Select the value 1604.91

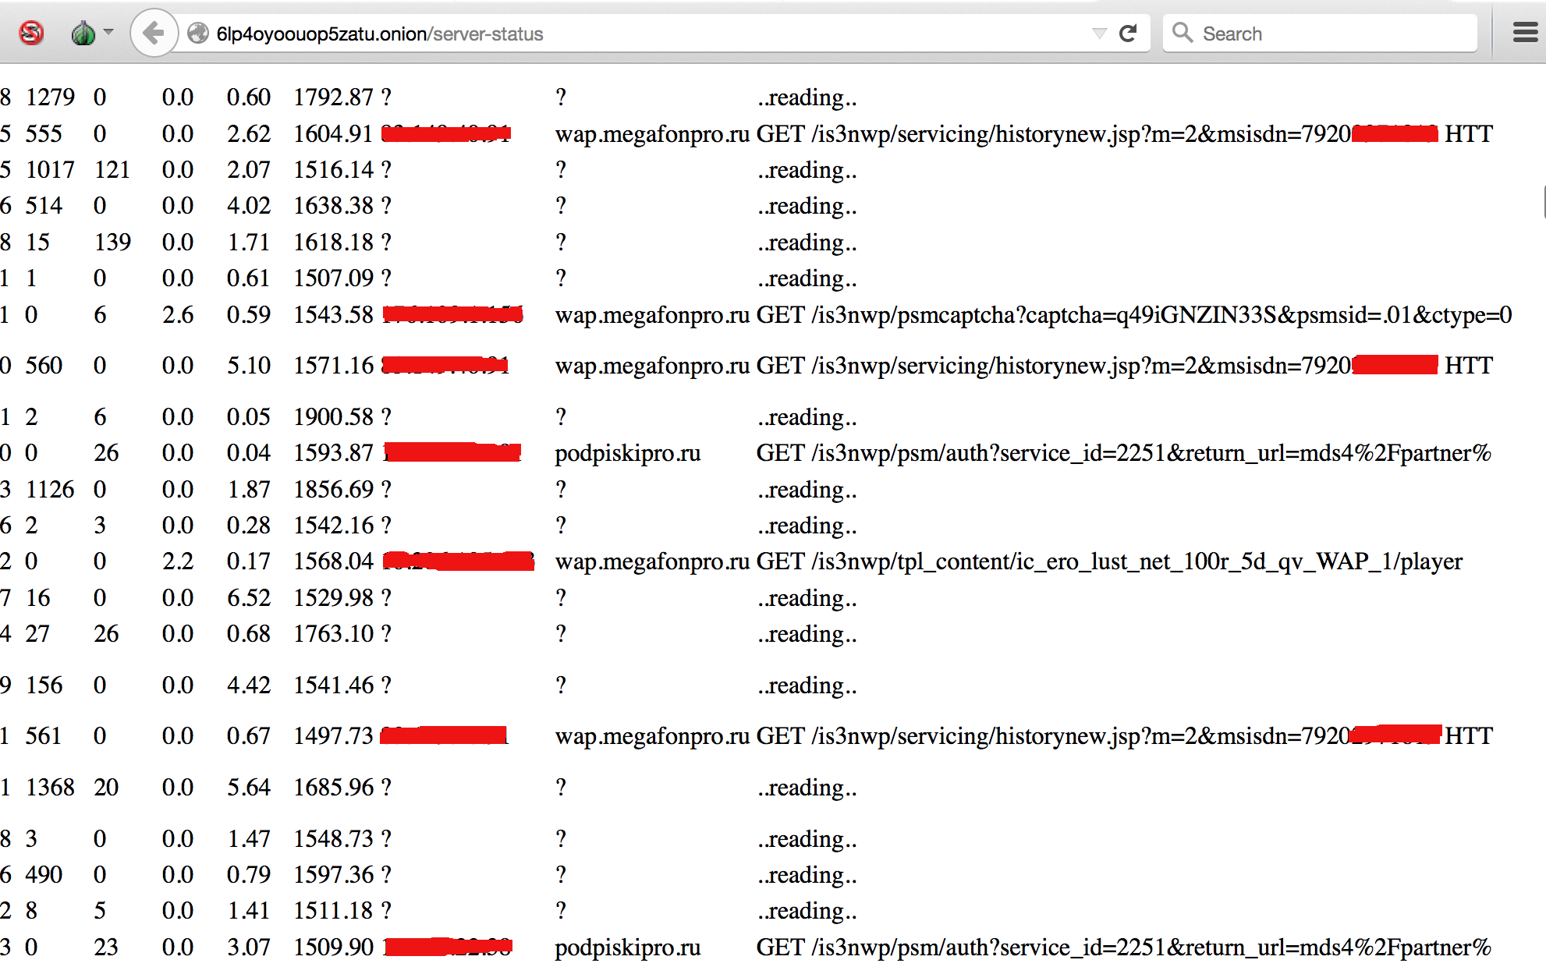(x=333, y=134)
